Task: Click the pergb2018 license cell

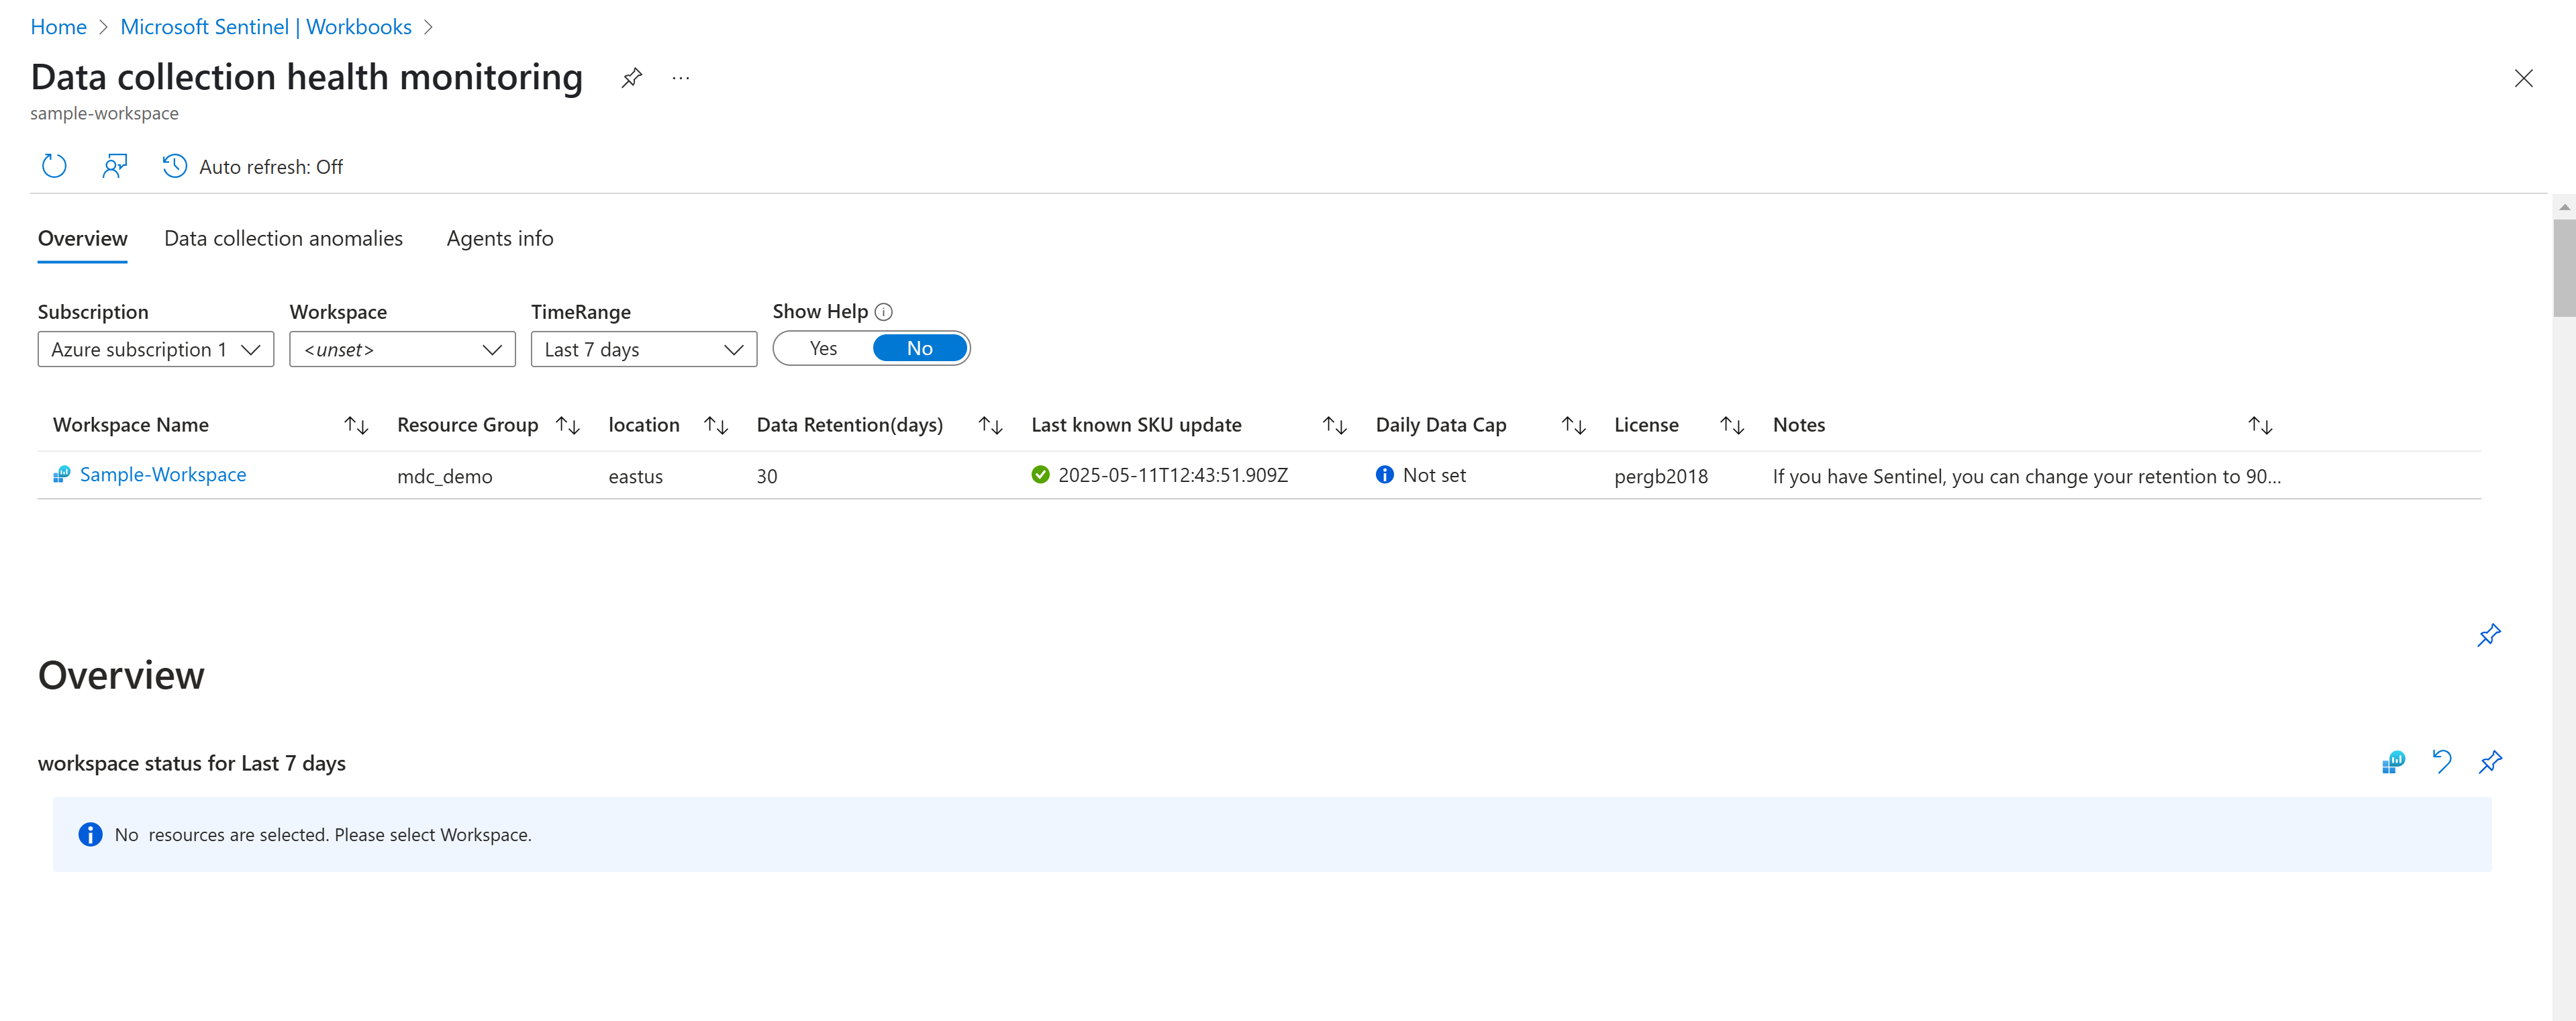Action: pyautogui.click(x=1661, y=476)
